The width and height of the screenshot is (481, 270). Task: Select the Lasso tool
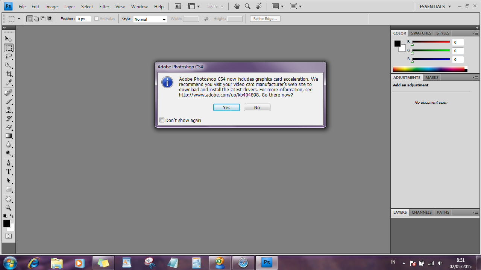click(8, 57)
